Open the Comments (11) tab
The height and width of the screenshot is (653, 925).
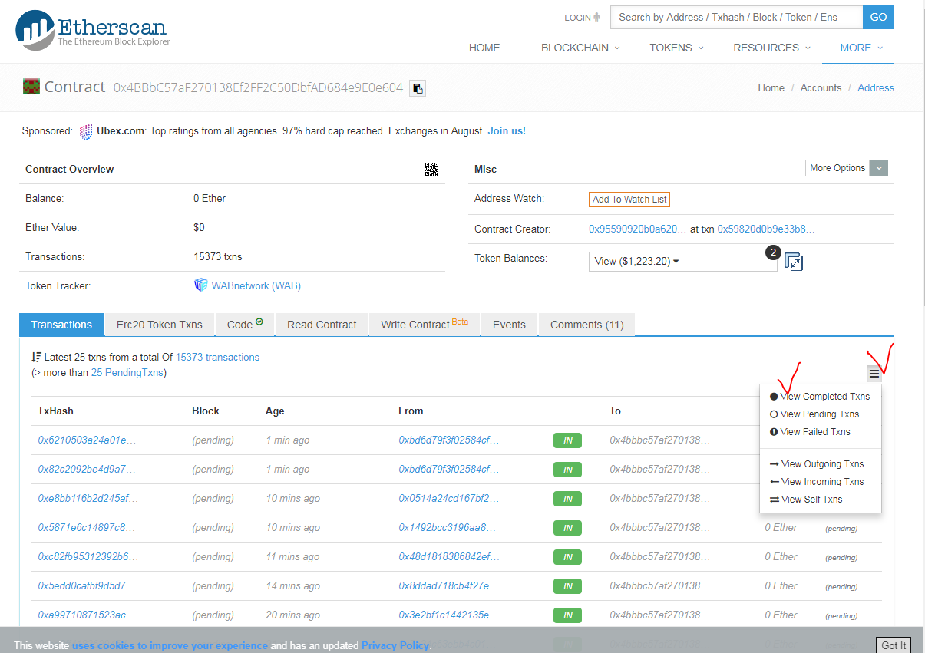(x=587, y=325)
